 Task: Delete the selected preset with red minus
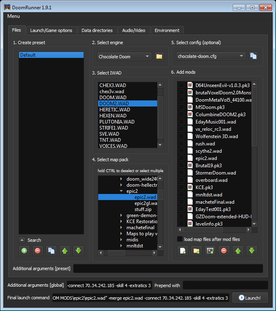coord(38,251)
